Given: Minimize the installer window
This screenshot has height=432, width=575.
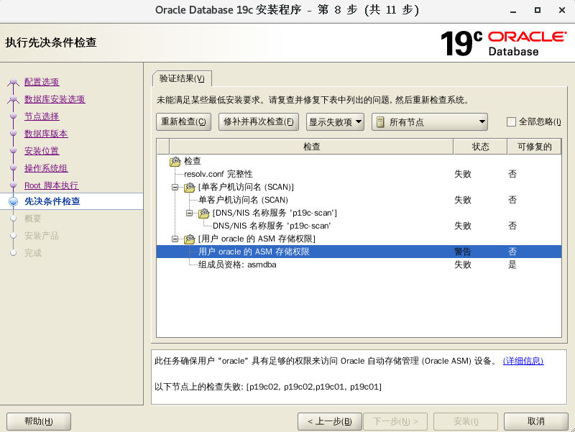Looking at the screenshot, I should tap(513, 10).
